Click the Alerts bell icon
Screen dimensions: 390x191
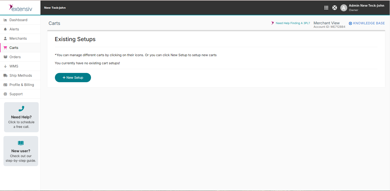click(5, 29)
